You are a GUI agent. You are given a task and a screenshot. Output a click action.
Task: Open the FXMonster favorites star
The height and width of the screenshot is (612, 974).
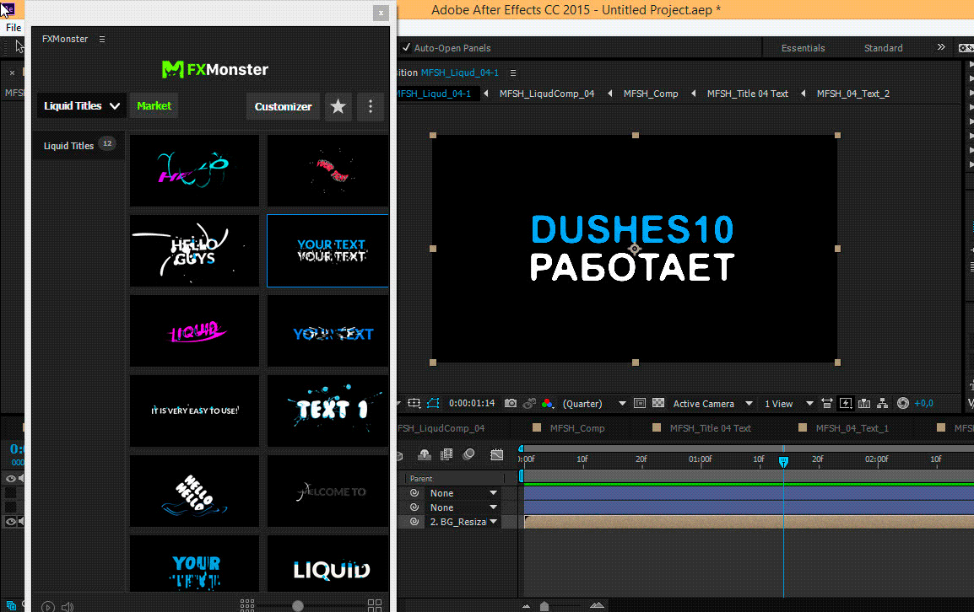[x=338, y=106]
